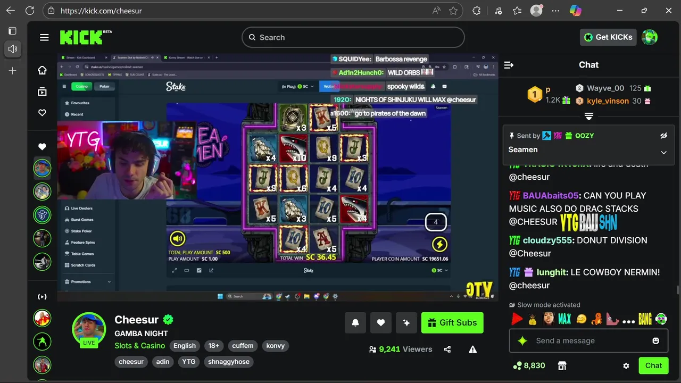Select the 18+ tag
Image resolution: width=681 pixels, height=383 pixels.
(x=214, y=346)
